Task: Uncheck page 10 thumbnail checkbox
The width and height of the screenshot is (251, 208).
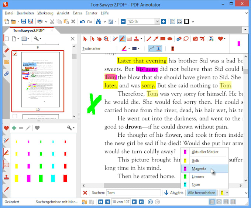Action: [15, 54]
